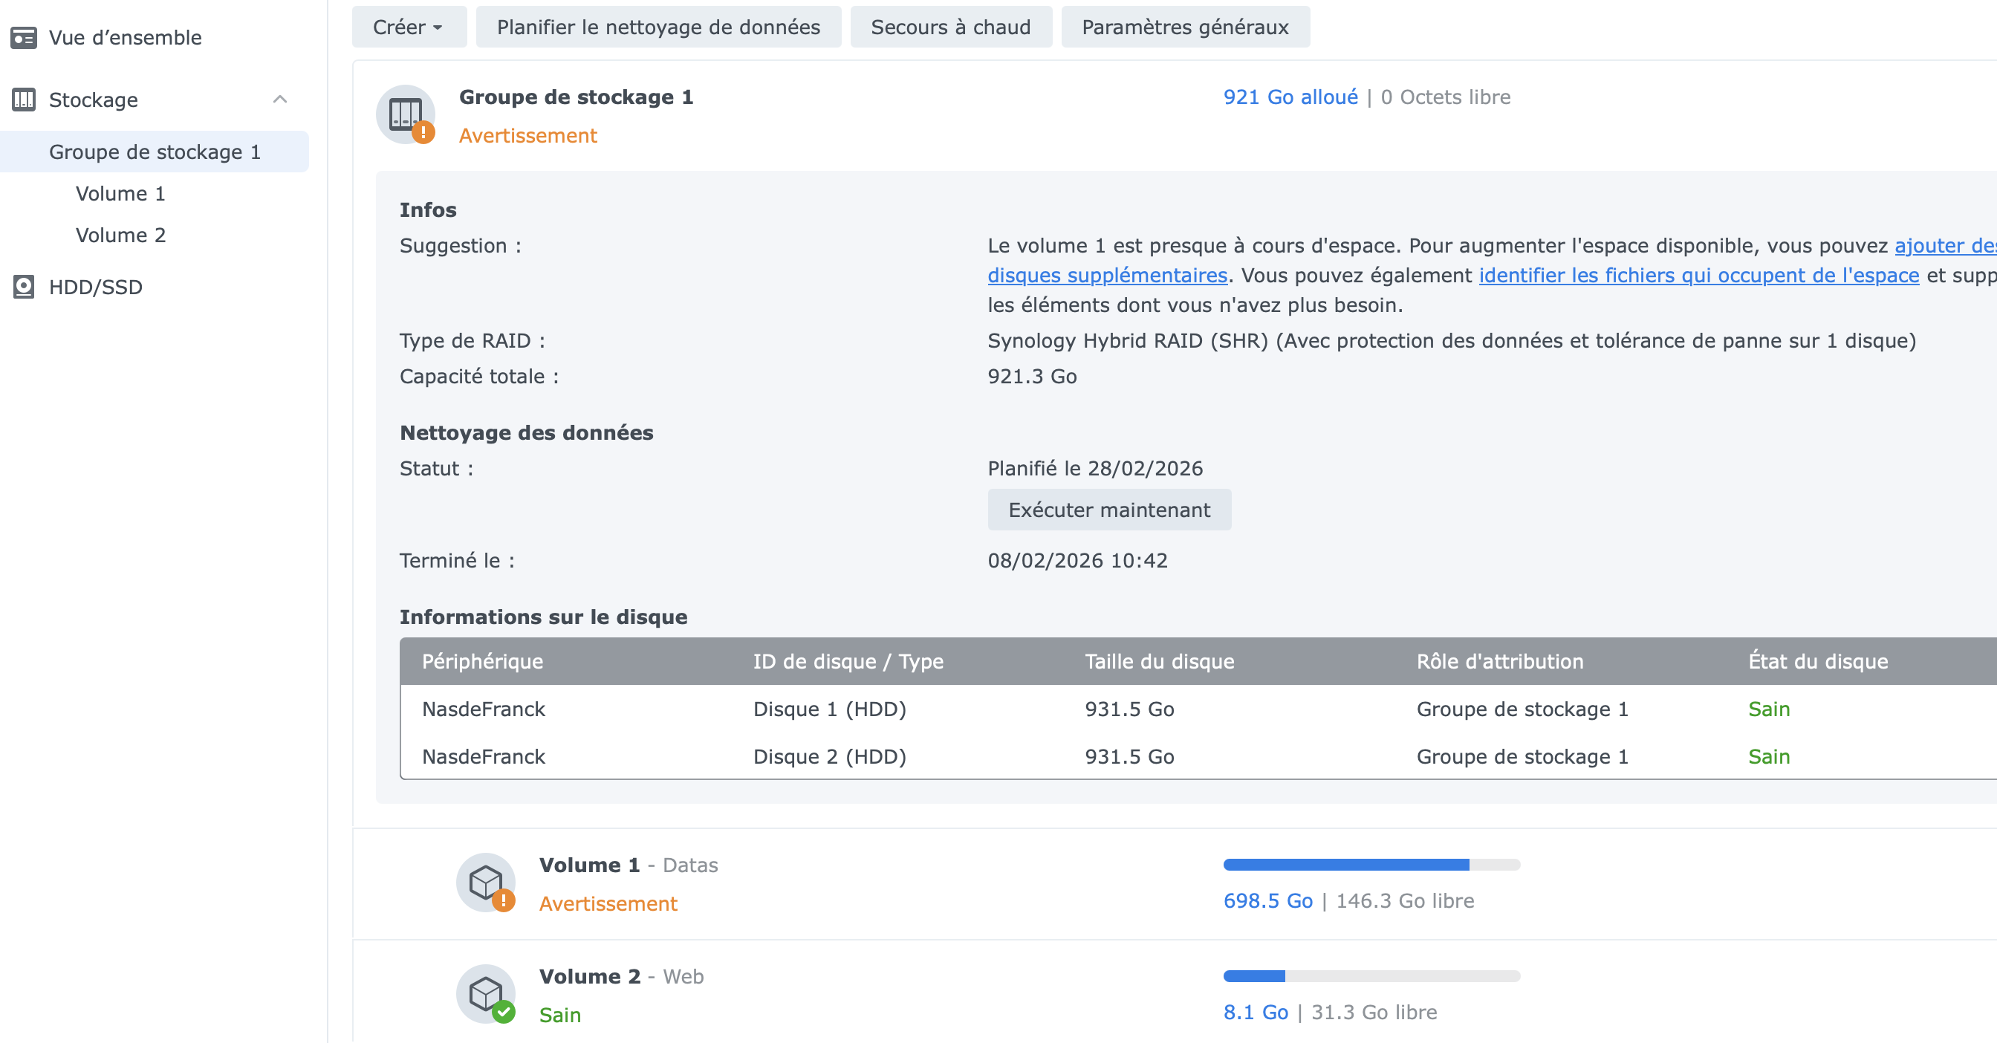Select Volume 2 in sidebar tree
Screen dimensions: 1997x1043
point(121,235)
